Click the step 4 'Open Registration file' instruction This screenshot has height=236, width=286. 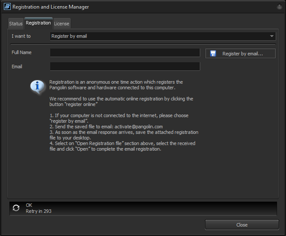pos(123,146)
